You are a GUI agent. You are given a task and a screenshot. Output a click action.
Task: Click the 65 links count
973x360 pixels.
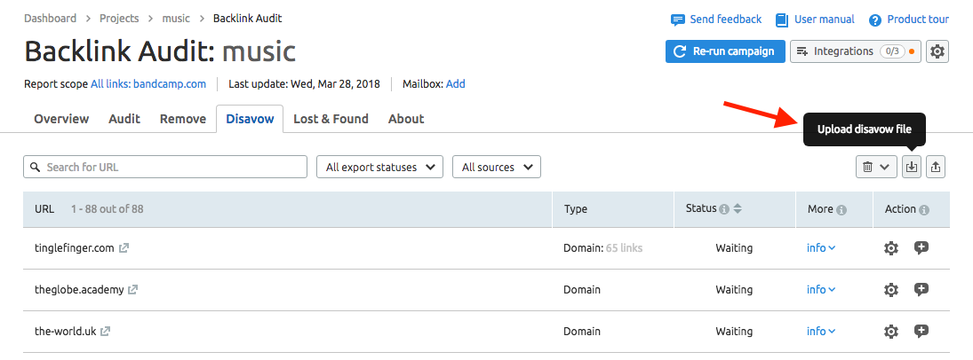625,248
